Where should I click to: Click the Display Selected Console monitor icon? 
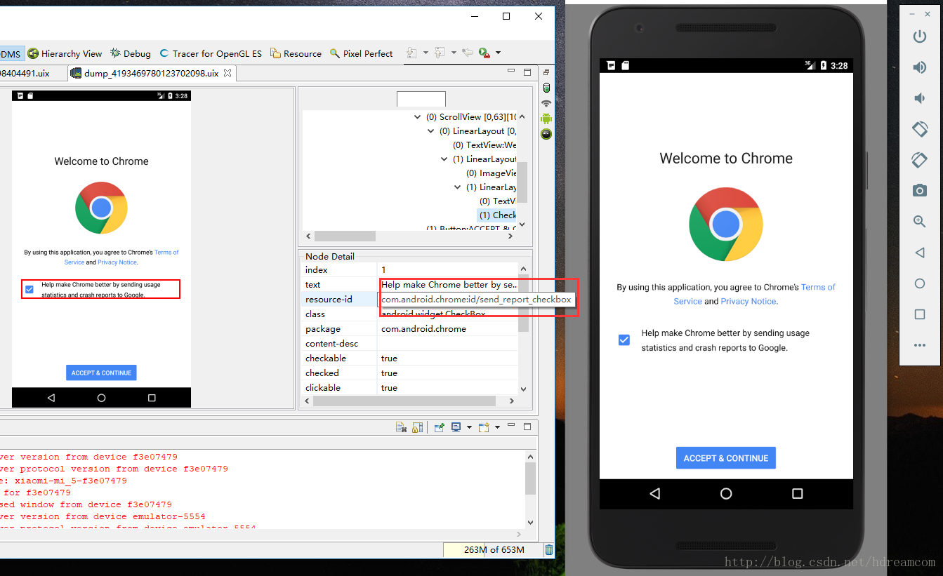[456, 427]
